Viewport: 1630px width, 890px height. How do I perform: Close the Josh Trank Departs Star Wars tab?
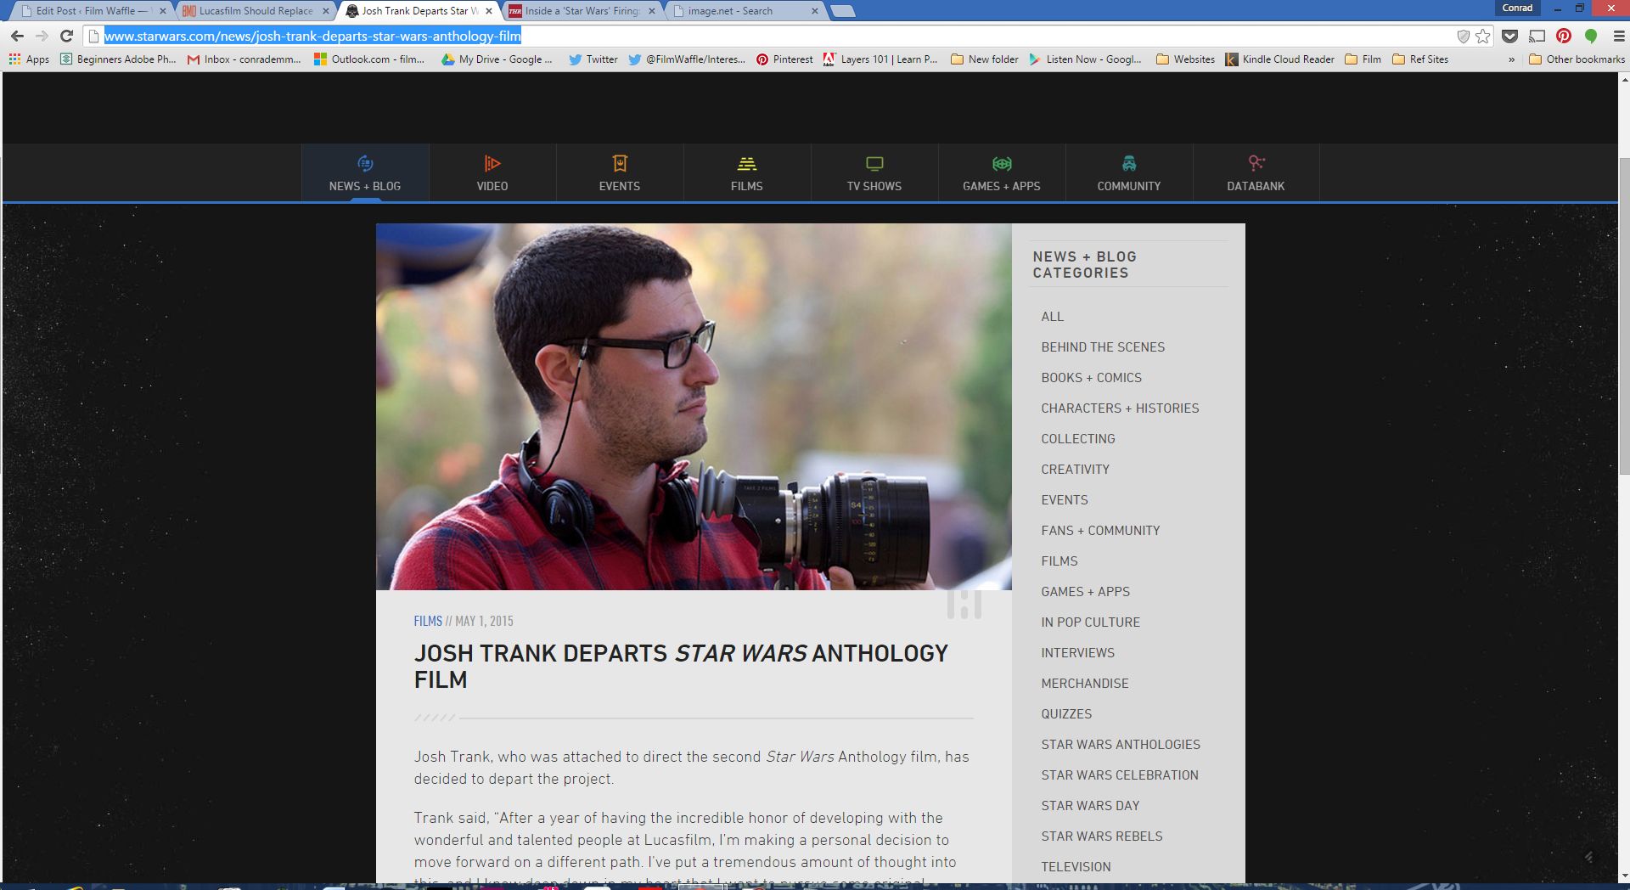(489, 11)
